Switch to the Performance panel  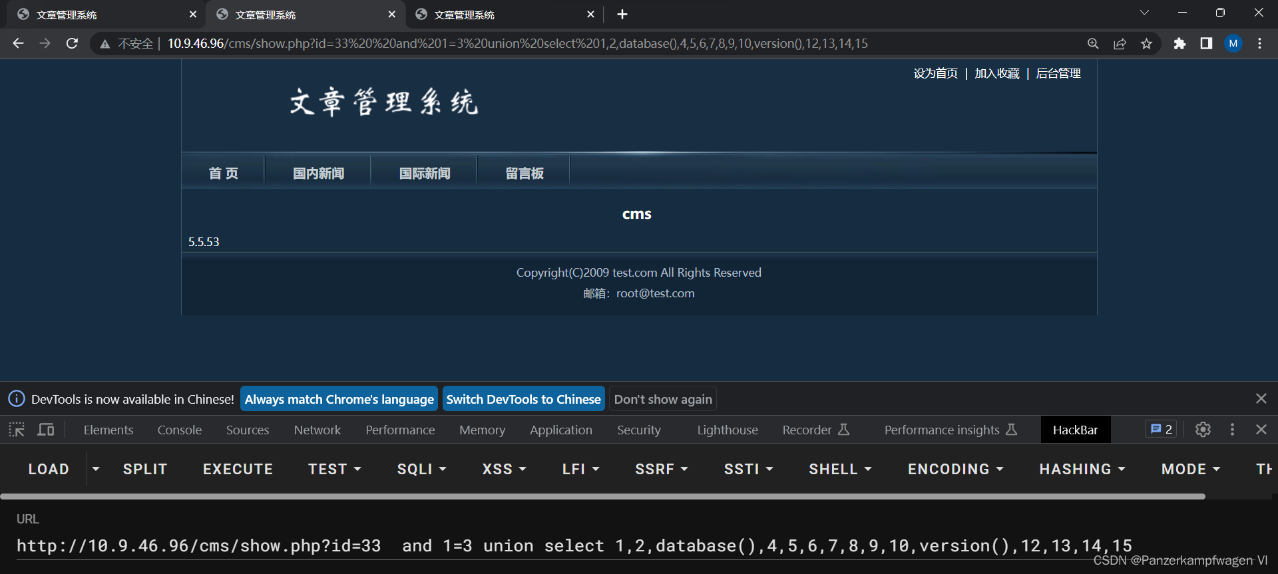coord(400,430)
